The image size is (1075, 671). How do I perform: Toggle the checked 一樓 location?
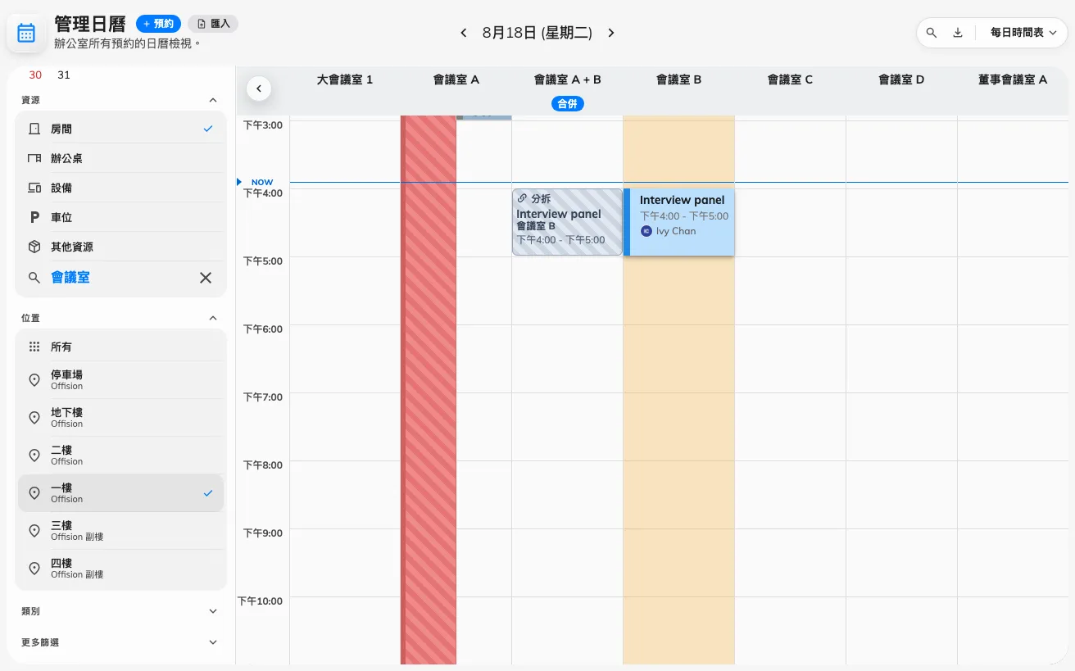(120, 492)
